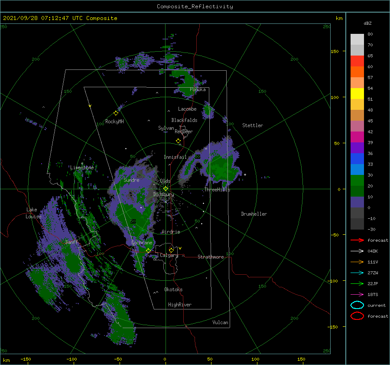Click the white plus marker east of ThreeHills
390x365 pixels.
tap(245, 174)
